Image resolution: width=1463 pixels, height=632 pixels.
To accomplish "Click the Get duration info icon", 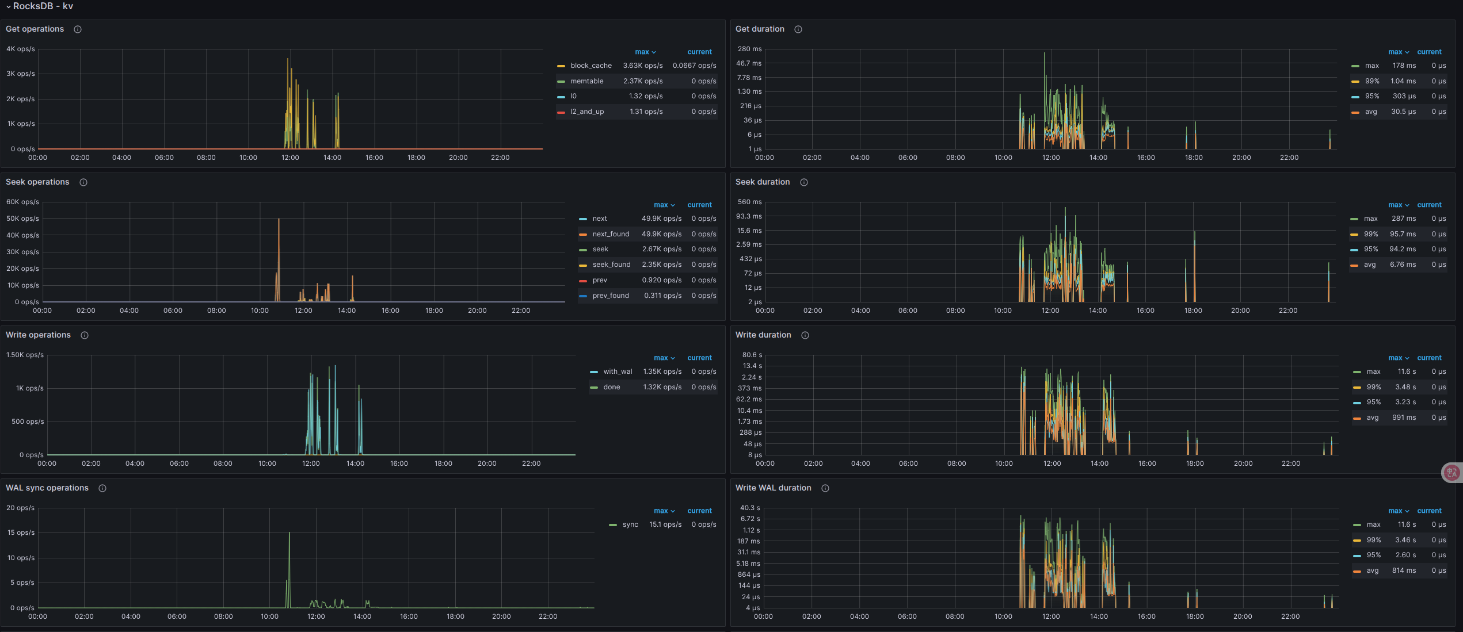I will point(798,29).
